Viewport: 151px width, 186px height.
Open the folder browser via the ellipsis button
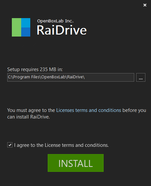point(141,77)
